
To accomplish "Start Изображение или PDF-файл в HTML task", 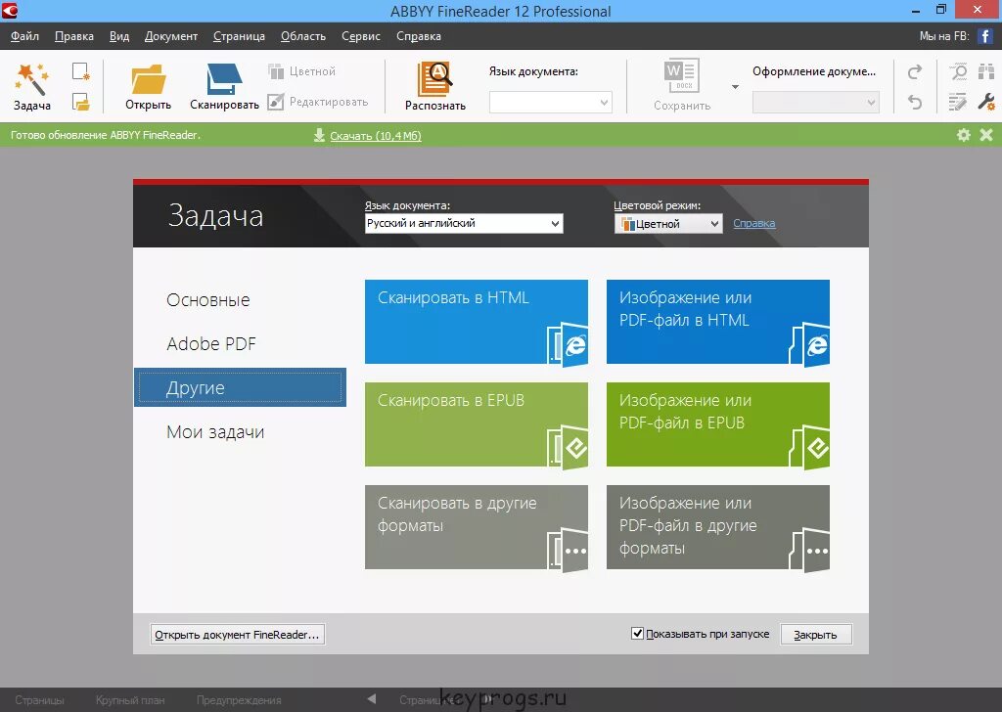I will (717, 322).
